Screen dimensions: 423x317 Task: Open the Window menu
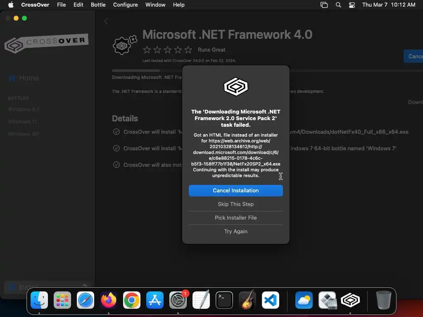click(155, 5)
